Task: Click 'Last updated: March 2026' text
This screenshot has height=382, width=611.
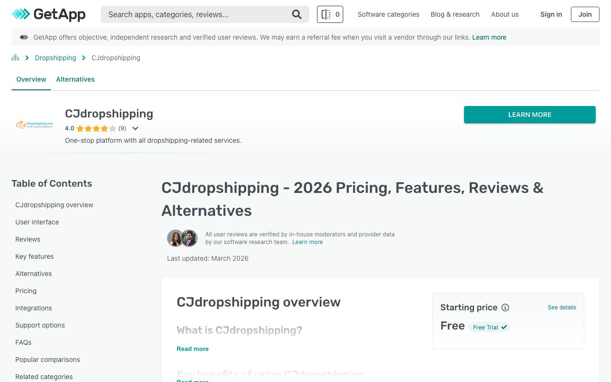Action: pyautogui.click(x=208, y=258)
